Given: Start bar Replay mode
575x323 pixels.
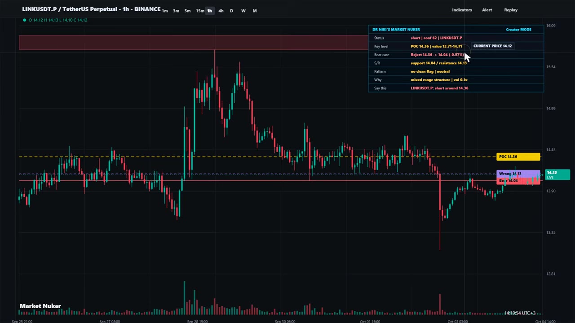Looking at the screenshot, I should point(511,10).
